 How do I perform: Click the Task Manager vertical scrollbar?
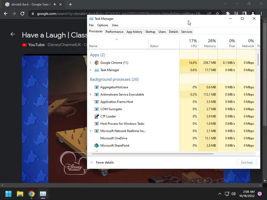[x=258, y=60]
